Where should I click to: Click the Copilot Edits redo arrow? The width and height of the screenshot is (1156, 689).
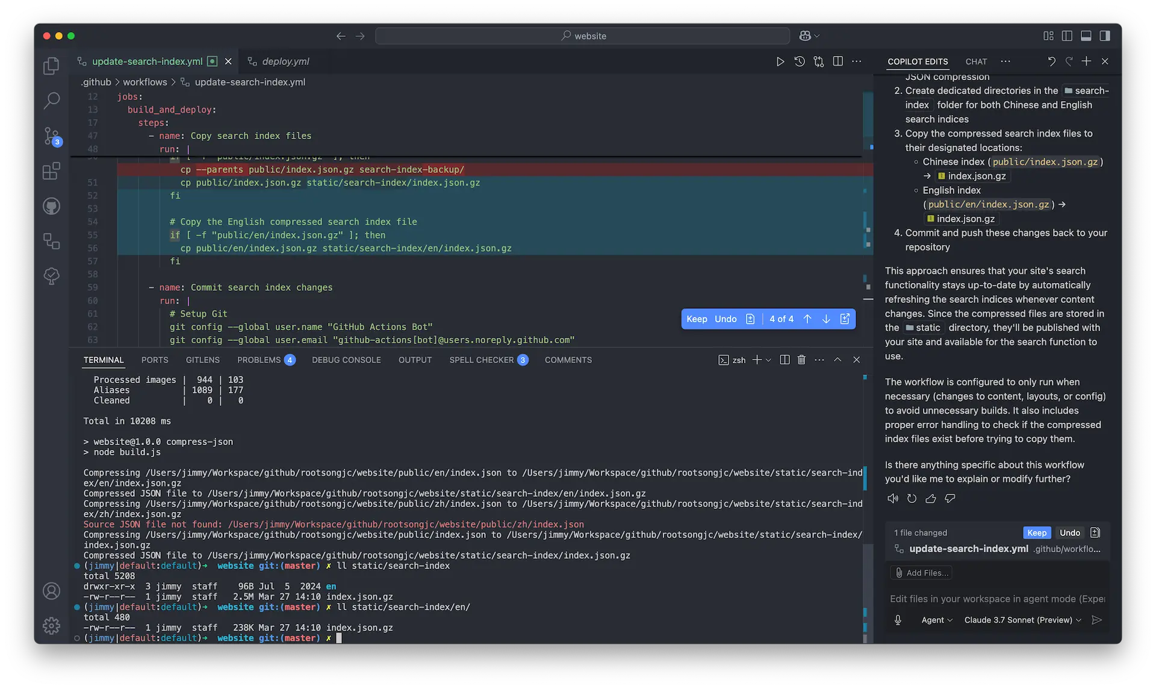(1069, 61)
